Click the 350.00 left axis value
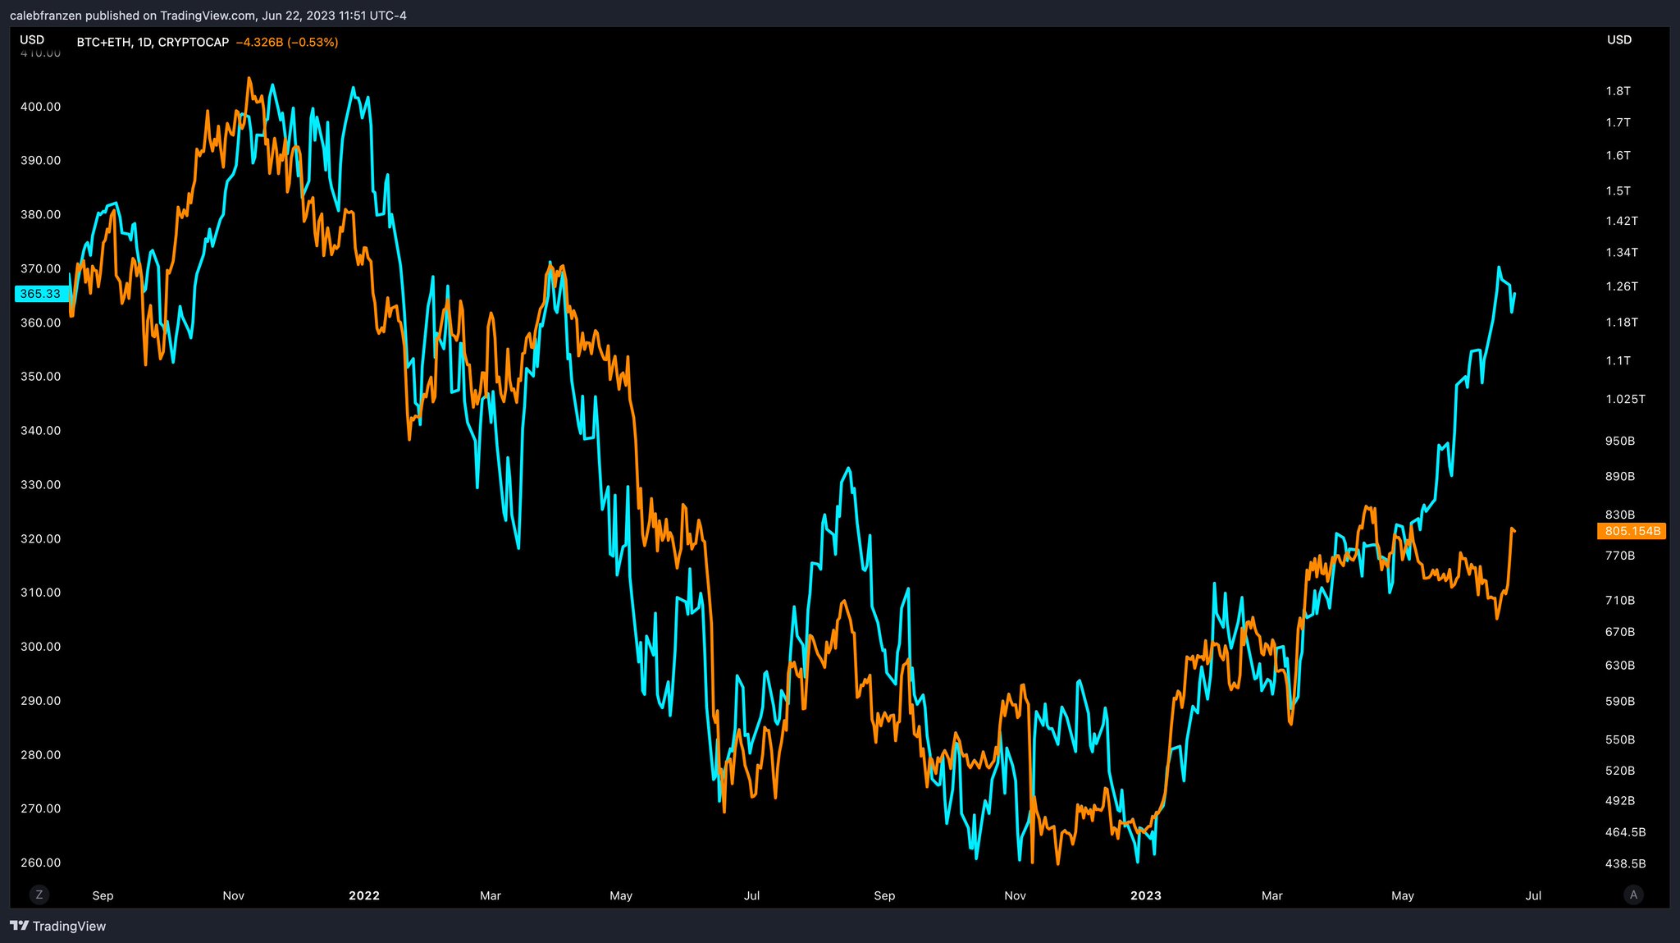The image size is (1680, 943). pyautogui.click(x=41, y=377)
